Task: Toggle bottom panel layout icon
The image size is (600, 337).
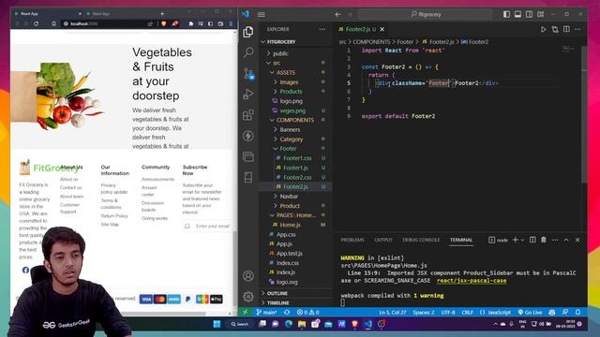Action: click(x=517, y=14)
